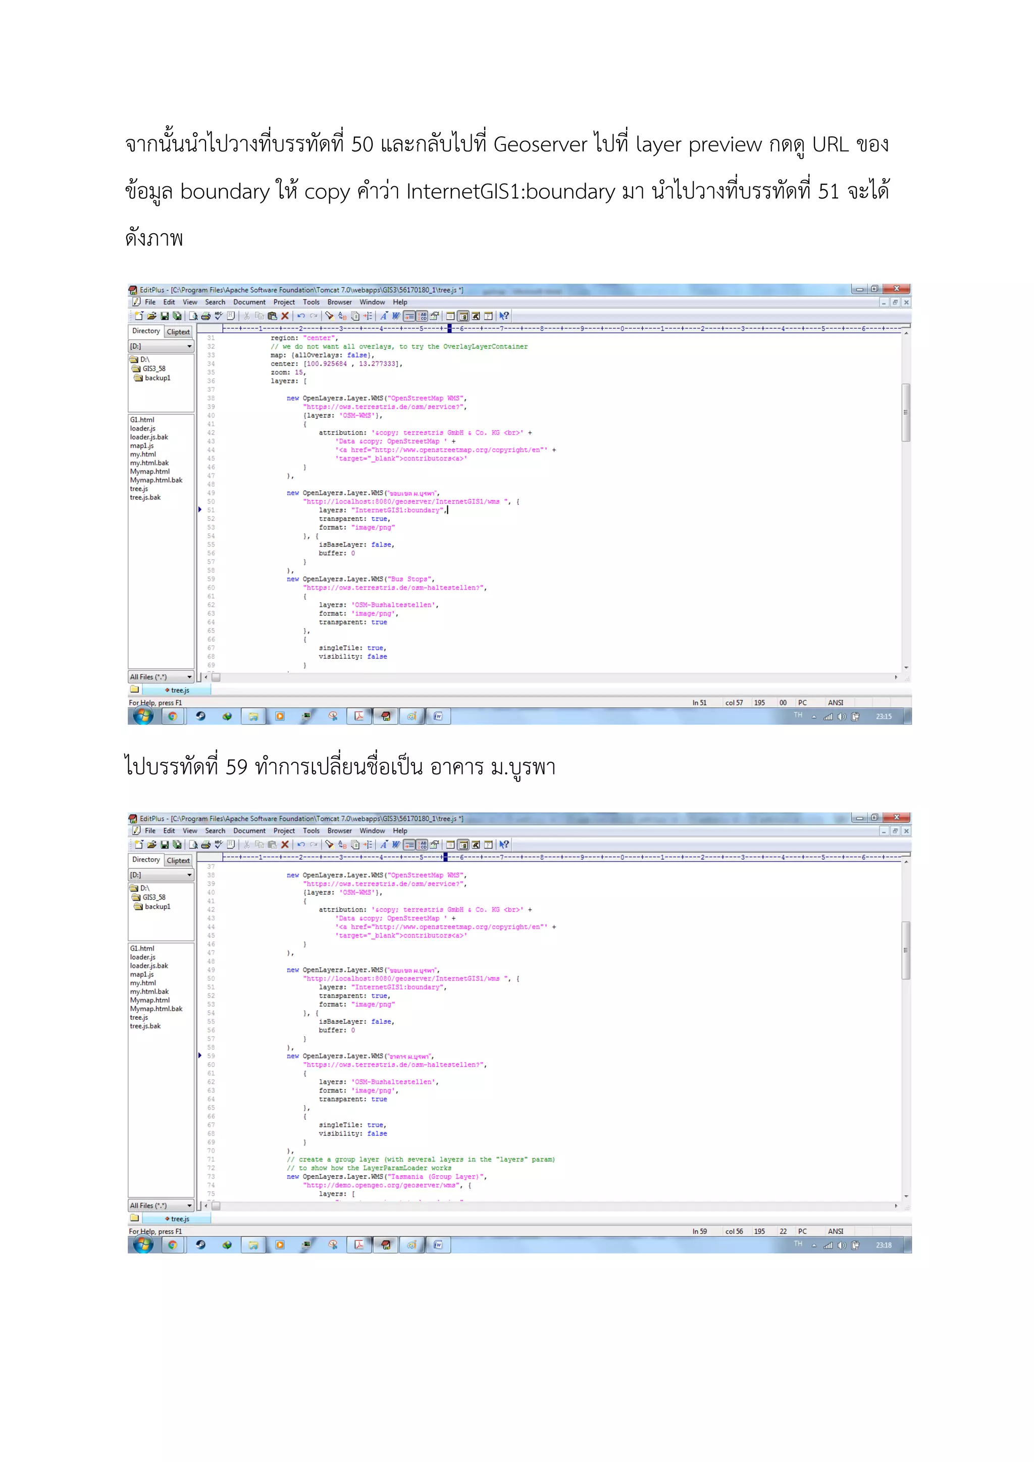Click Spell Check icon in upper EditPlus toolbar
This screenshot has width=1034, height=1462.
219,316
